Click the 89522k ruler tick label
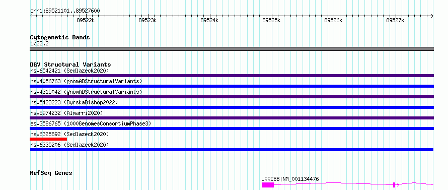This screenshot has width=448, height=190. point(86,20)
